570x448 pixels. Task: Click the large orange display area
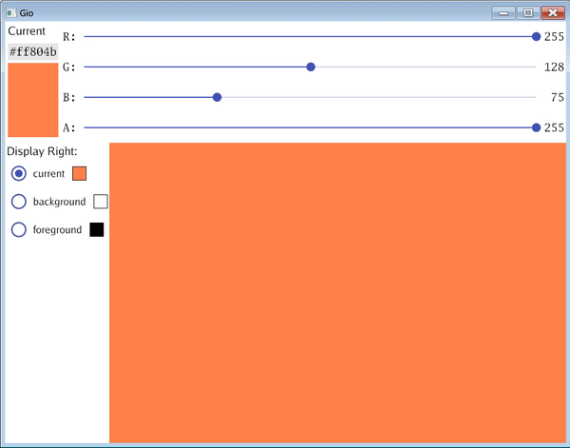pyautogui.click(x=337, y=292)
